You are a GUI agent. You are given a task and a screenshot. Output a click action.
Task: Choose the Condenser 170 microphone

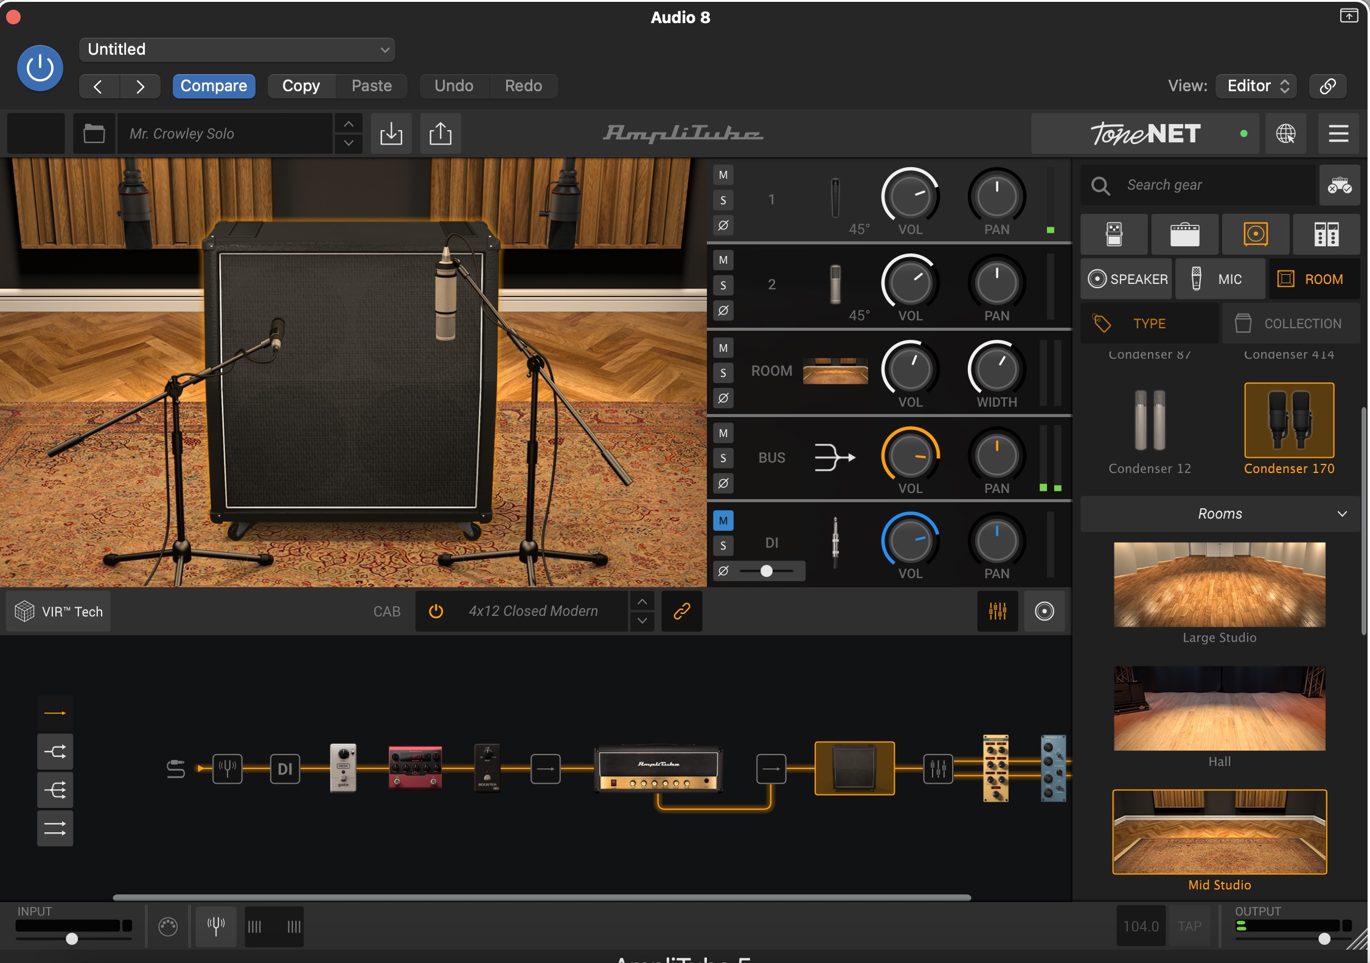point(1289,429)
